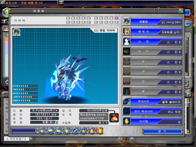The height and width of the screenshot is (147, 196).
Task: Click the blue arrow button behind window at right
Action: click(x=188, y=24)
